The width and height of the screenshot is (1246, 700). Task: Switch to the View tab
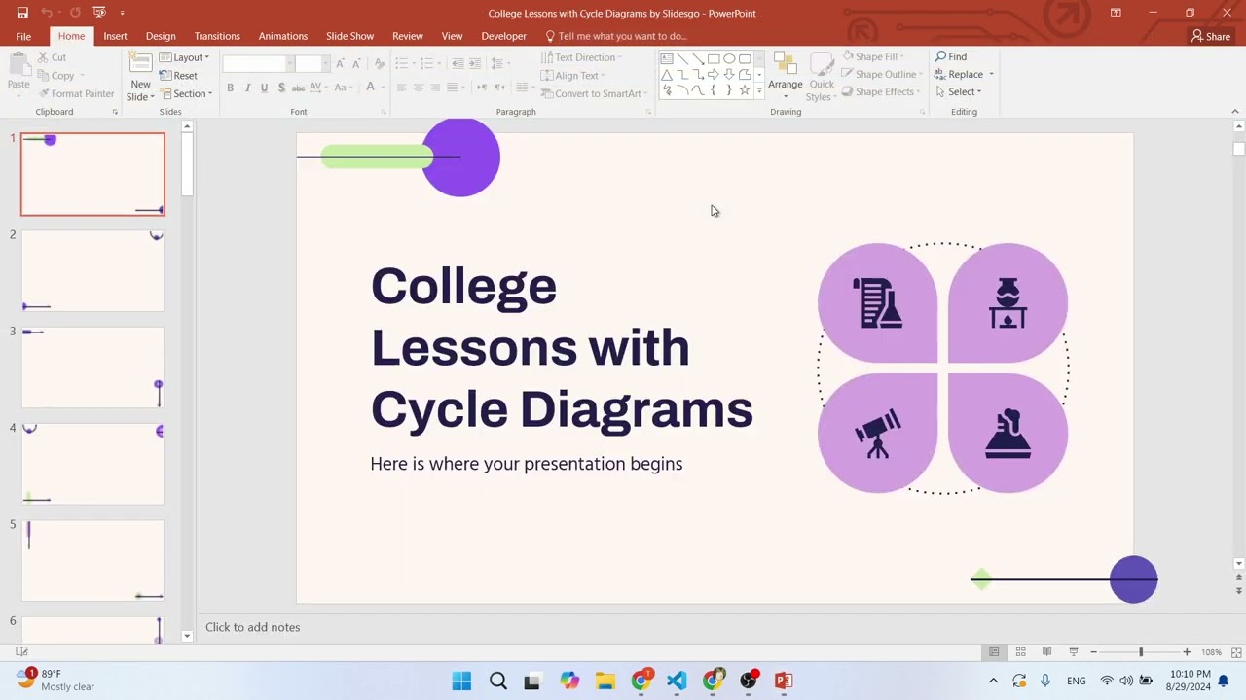(x=452, y=36)
